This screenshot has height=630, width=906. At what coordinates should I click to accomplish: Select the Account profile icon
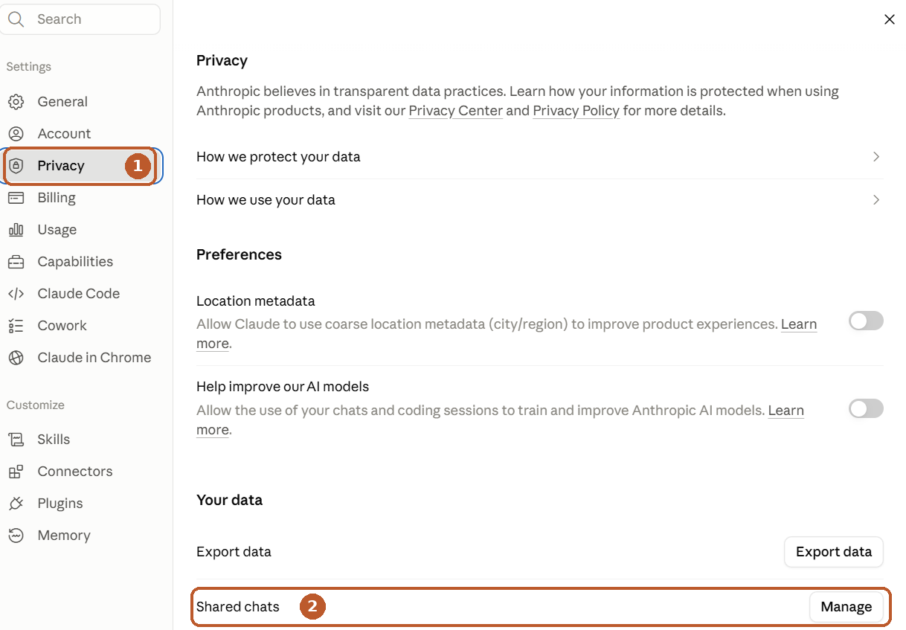[x=16, y=134]
